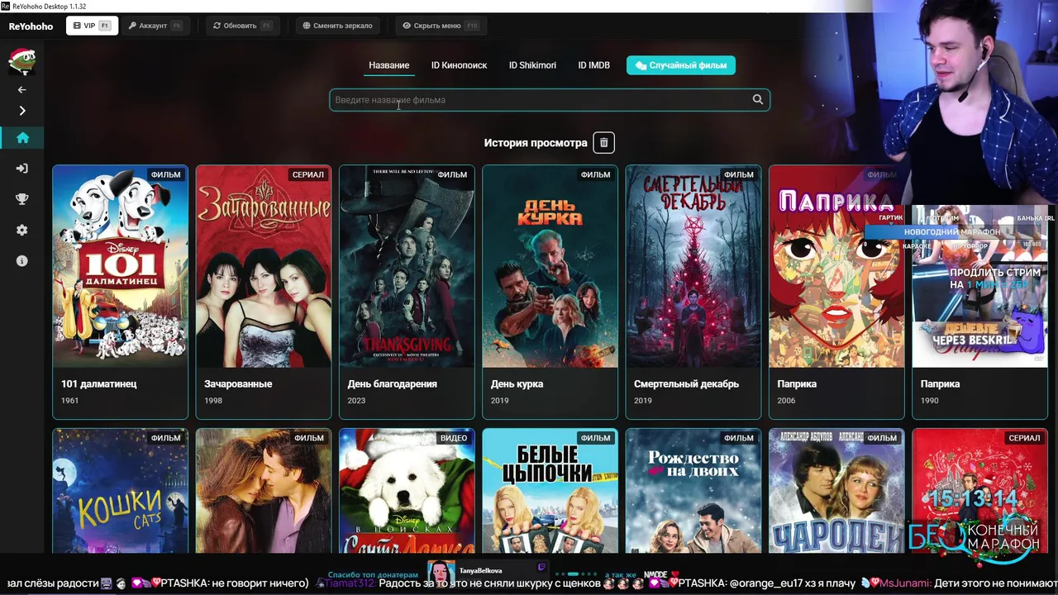Screen dimensions: 1058x595
Task: Expand the sidebar with chevron arrow
Action: (x=22, y=111)
